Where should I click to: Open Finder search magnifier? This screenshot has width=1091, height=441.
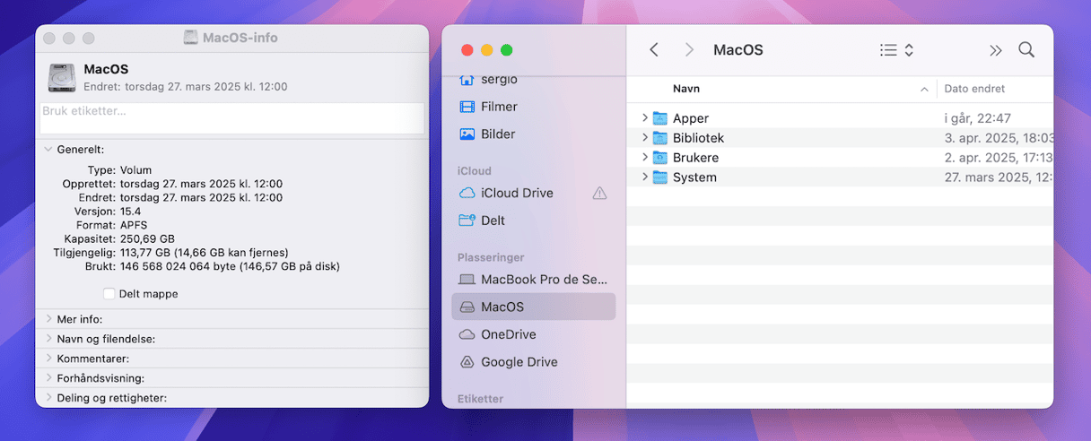(x=1026, y=50)
